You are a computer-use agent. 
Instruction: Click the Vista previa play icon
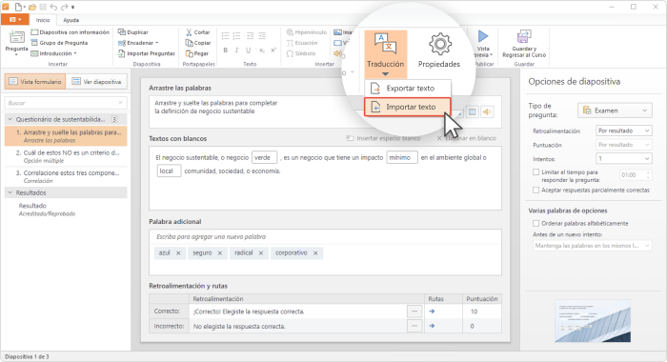(483, 36)
